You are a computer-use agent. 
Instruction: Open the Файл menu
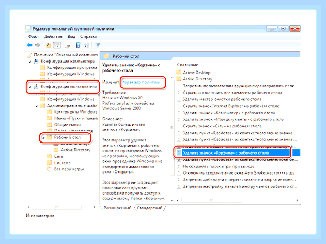(x=34, y=37)
